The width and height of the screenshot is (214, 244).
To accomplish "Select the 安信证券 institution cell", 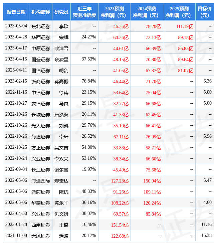I will 41,104.
